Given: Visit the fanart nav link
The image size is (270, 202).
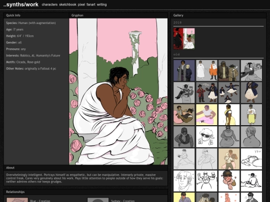Looking at the screenshot, I should 91,4.
